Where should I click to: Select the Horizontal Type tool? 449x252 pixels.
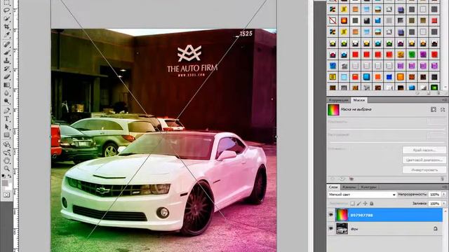pyautogui.click(x=6, y=119)
